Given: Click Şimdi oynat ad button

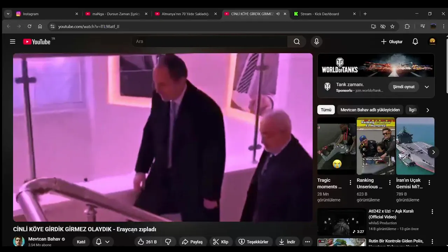Looking at the screenshot, I should pyautogui.click(x=404, y=87).
